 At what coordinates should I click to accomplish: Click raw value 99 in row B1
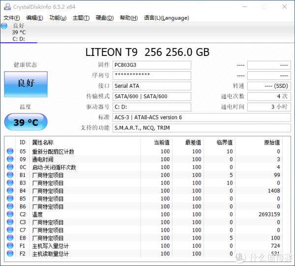[277, 175]
